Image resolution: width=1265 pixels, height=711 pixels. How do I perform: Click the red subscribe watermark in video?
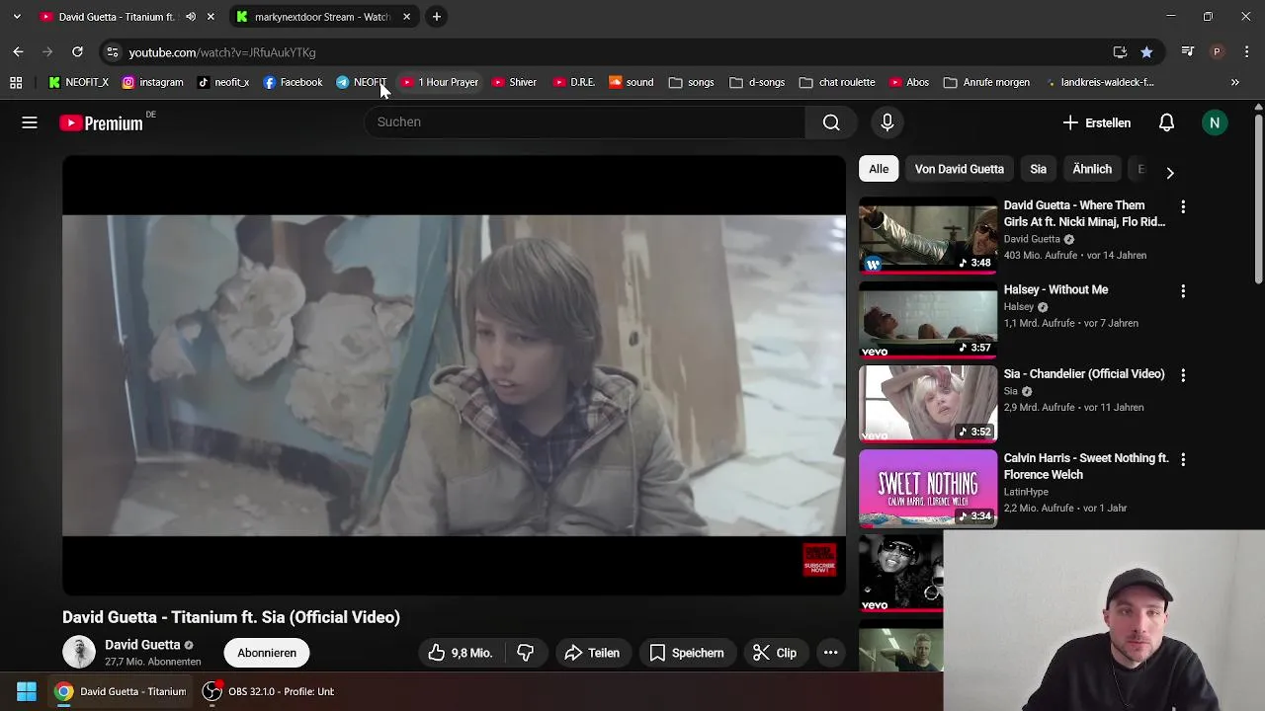(819, 560)
